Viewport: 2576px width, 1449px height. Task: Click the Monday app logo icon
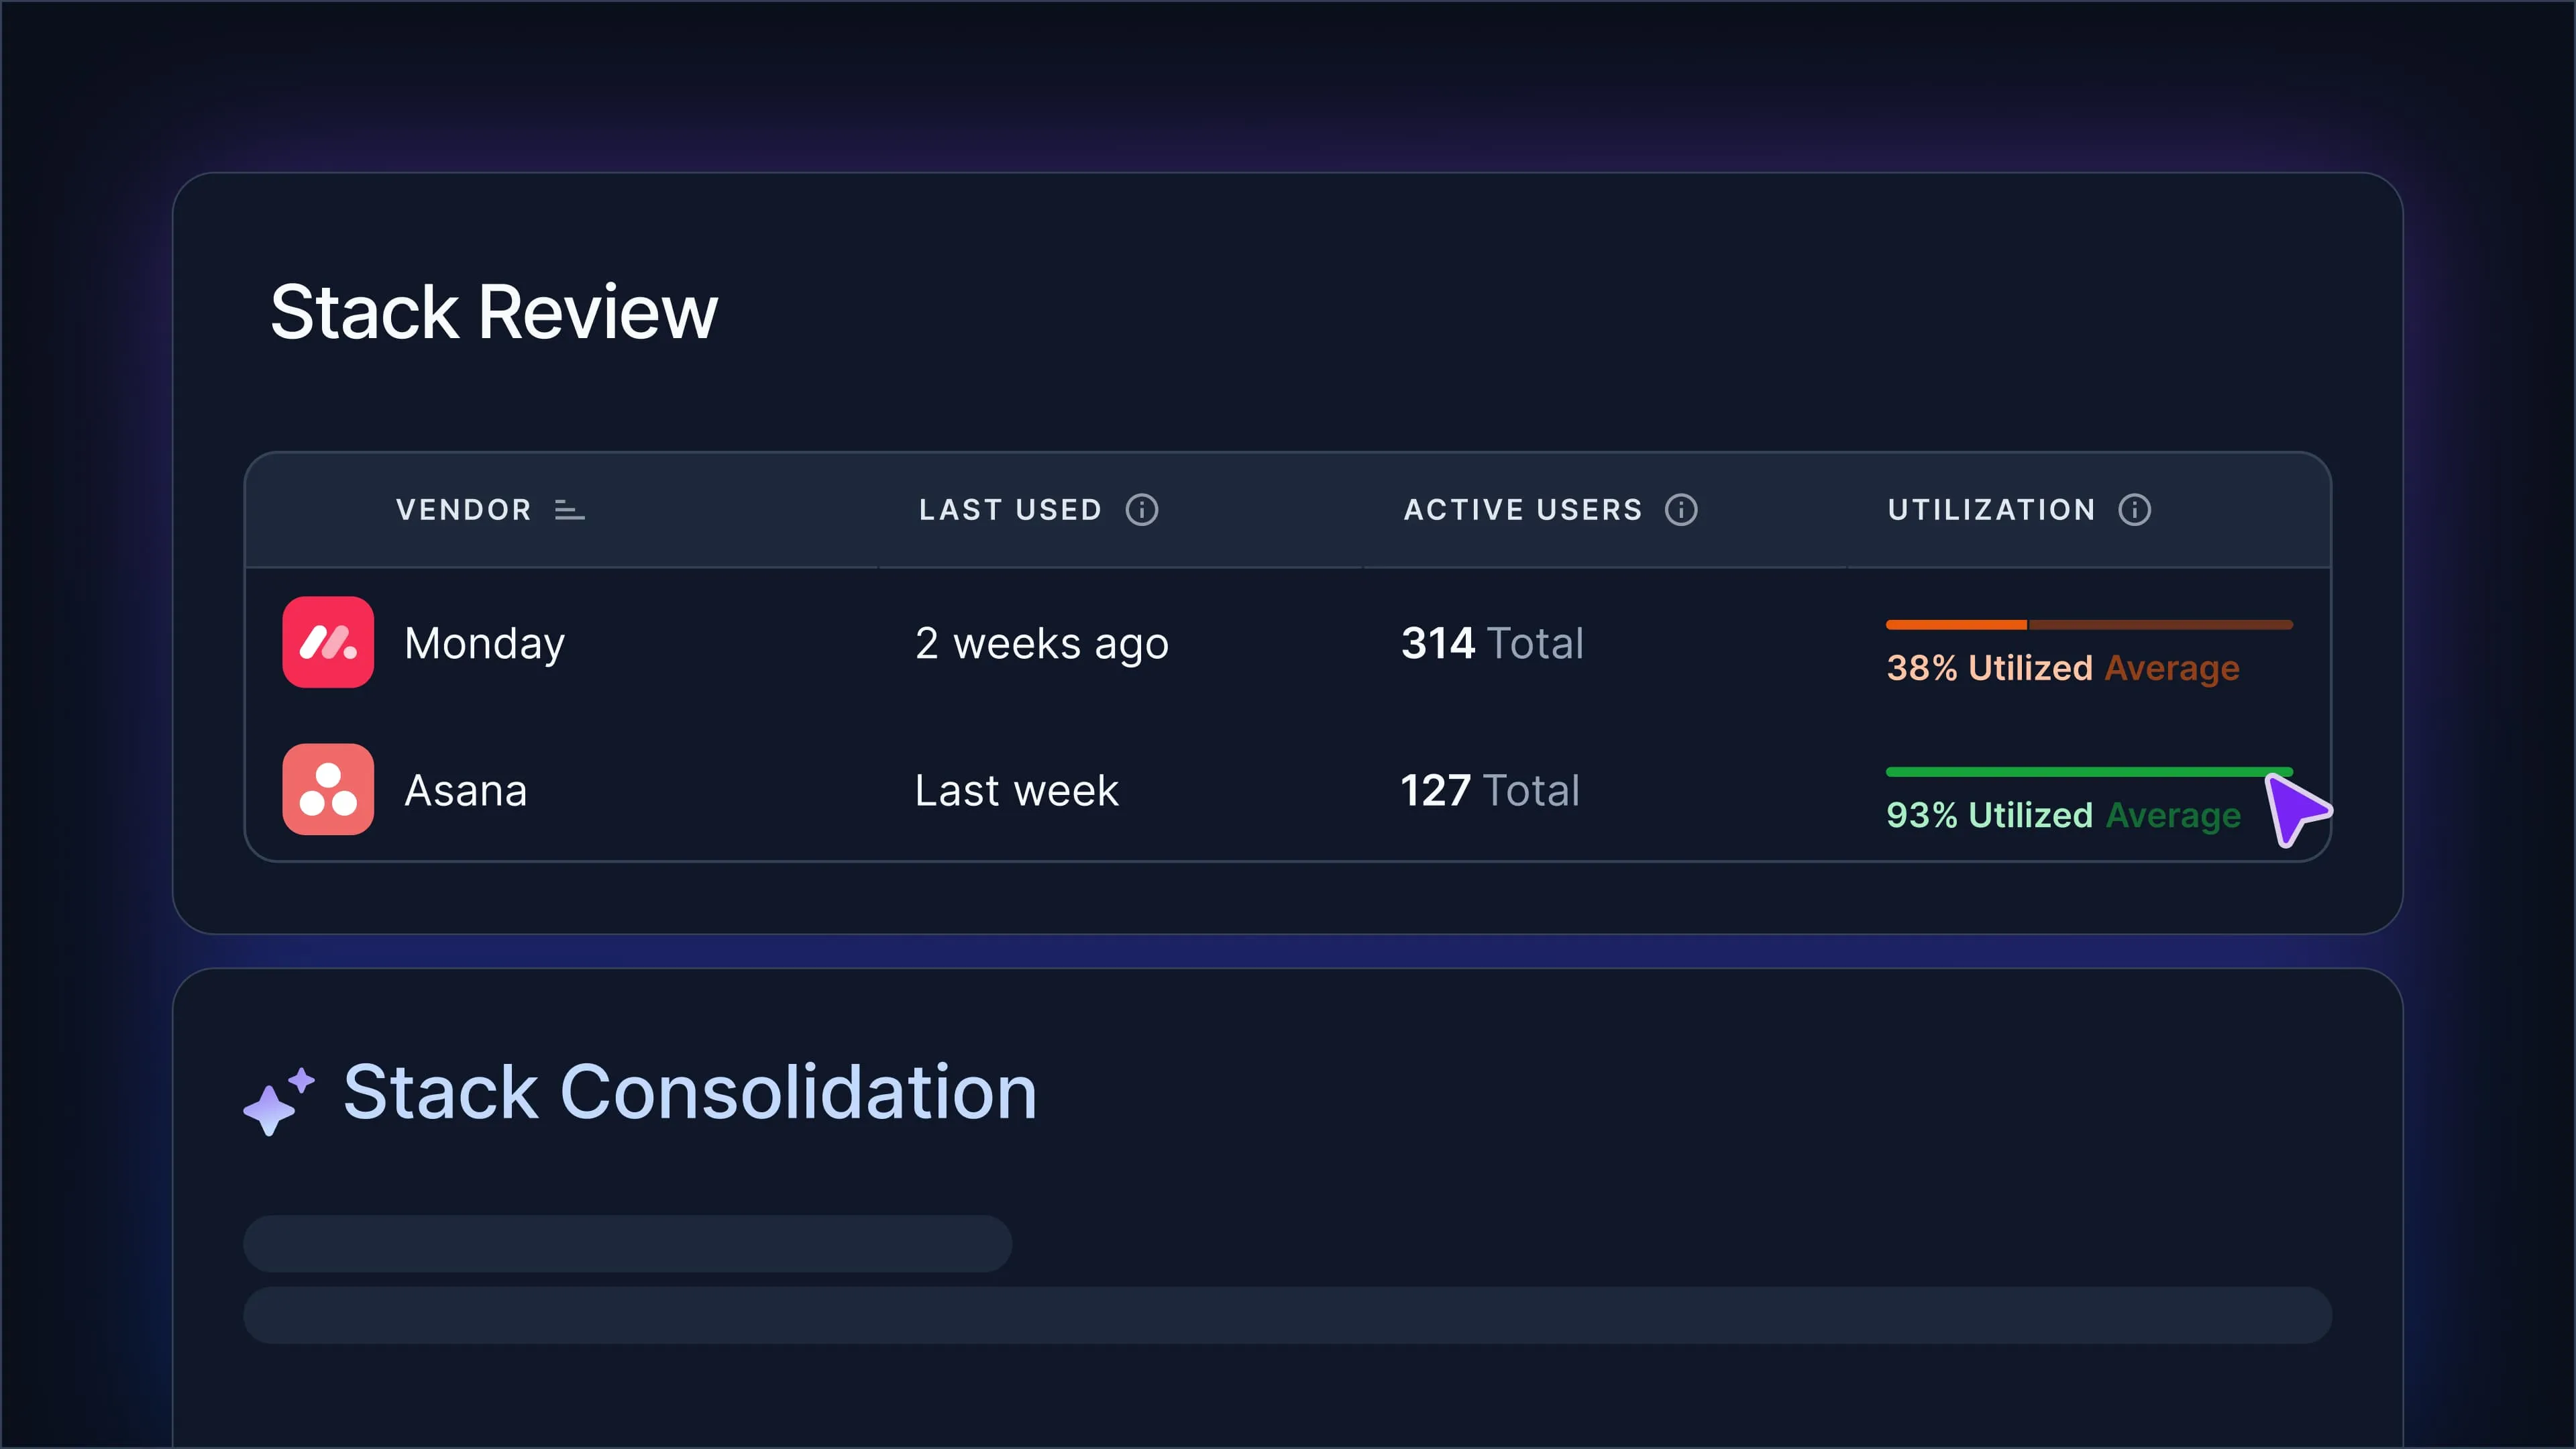[328, 642]
